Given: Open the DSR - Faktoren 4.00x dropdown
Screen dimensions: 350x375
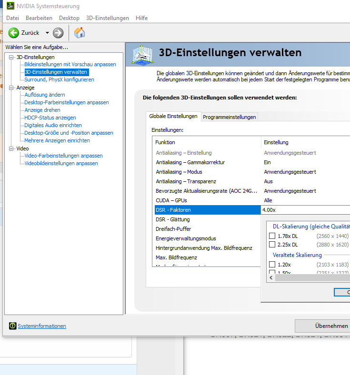Looking at the screenshot, I should point(305,210).
